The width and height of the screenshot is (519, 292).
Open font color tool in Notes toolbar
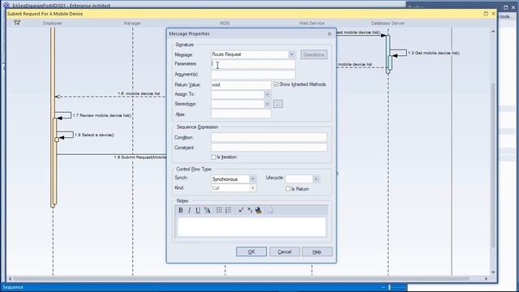pyautogui.click(x=208, y=210)
